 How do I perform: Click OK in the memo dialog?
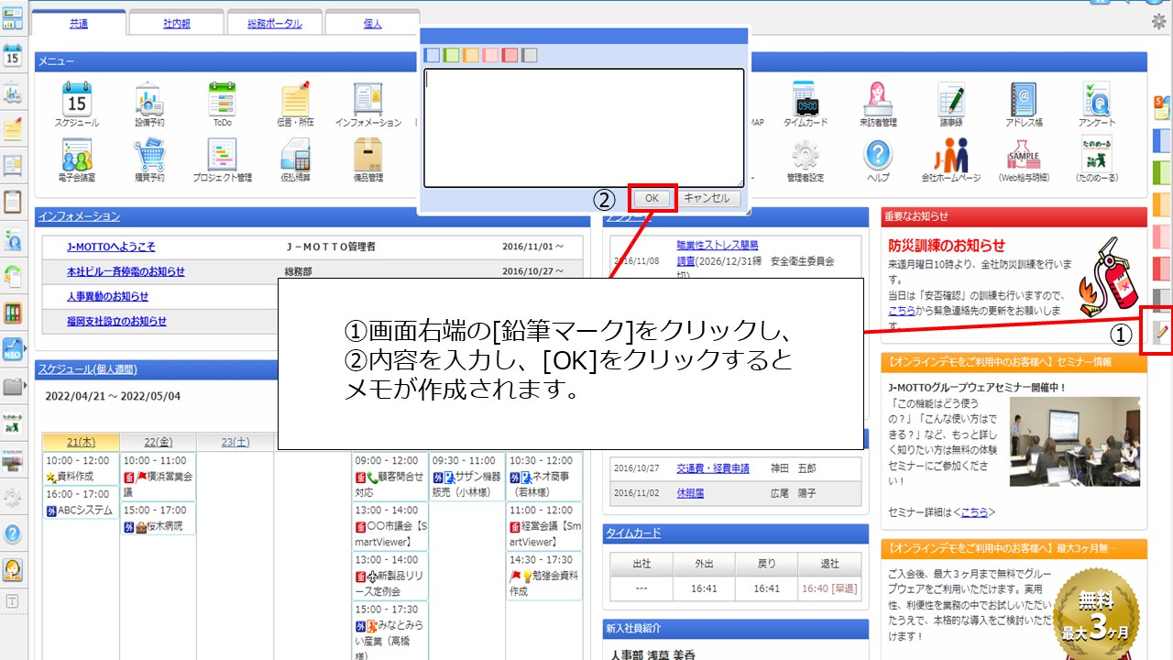(652, 198)
